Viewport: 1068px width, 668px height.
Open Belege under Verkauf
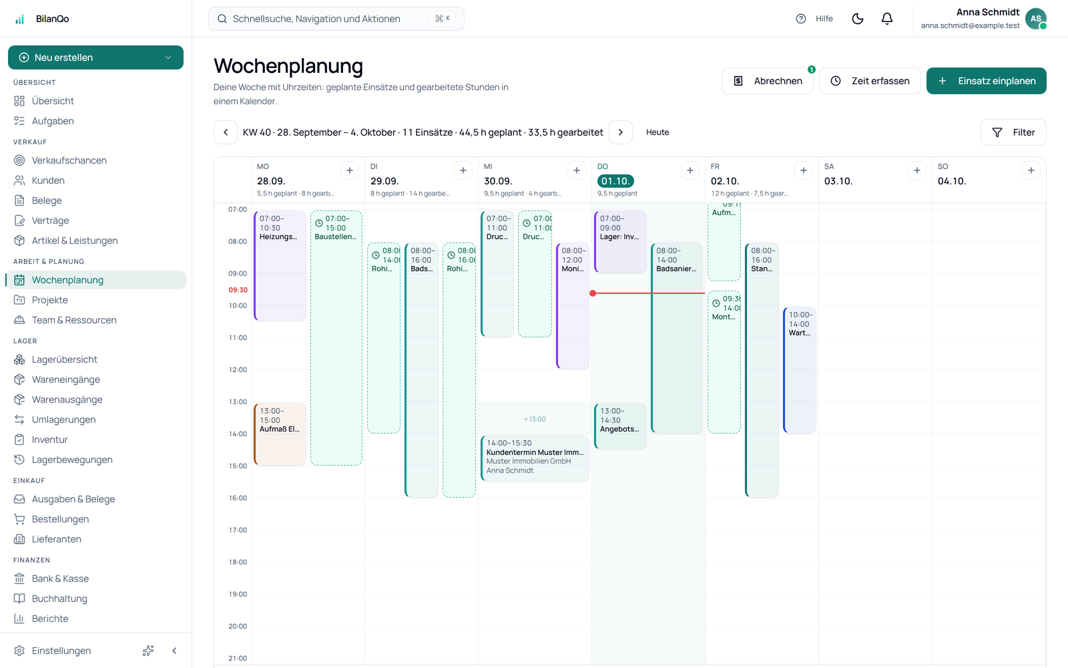coord(95,200)
